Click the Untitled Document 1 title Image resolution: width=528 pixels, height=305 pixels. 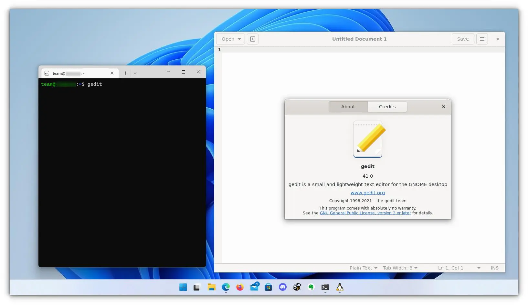(359, 39)
